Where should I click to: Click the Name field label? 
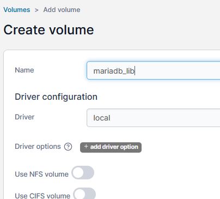coord(25,70)
